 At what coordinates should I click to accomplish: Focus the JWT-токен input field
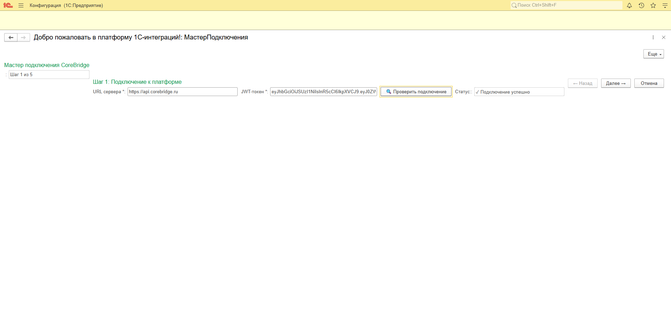click(324, 92)
